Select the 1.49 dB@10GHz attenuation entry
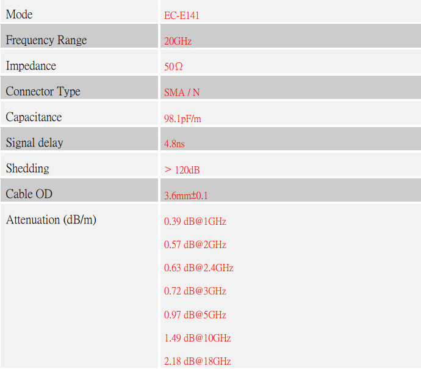Screen dimensions: 421x369 click(x=198, y=338)
